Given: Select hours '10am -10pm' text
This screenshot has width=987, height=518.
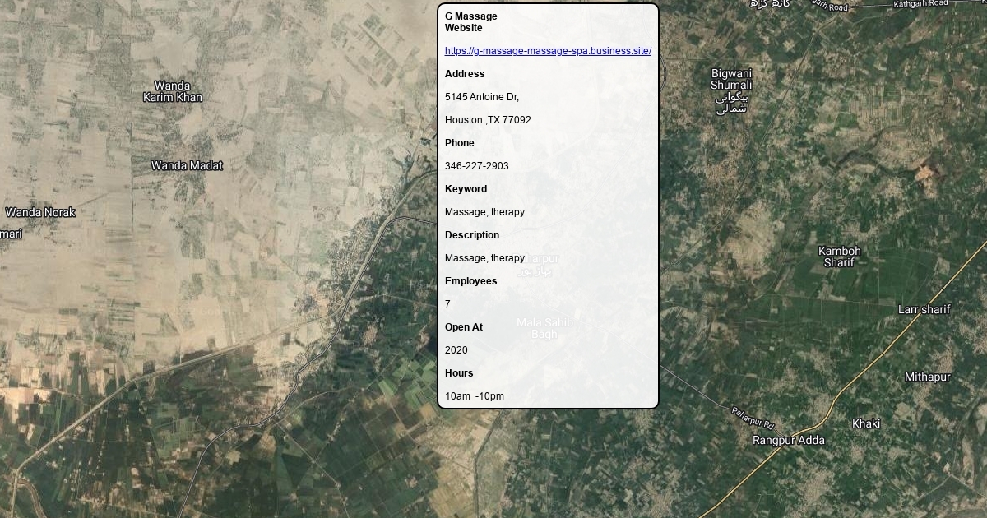Looking at the screenshot, I should pyautogui.click(x=475, y=396).
